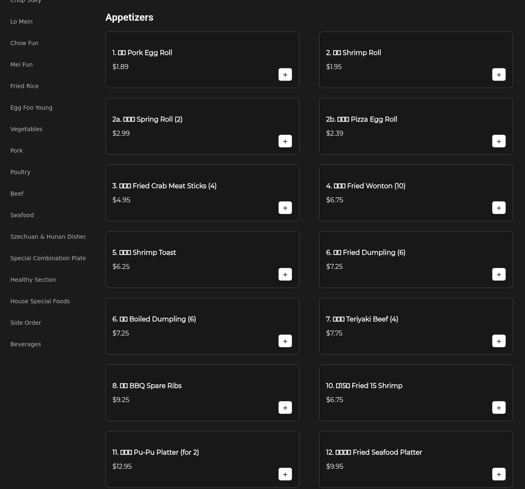Select Special Combination Plate category
Screen dimensions: 525x489
click(x=48, y=258)
